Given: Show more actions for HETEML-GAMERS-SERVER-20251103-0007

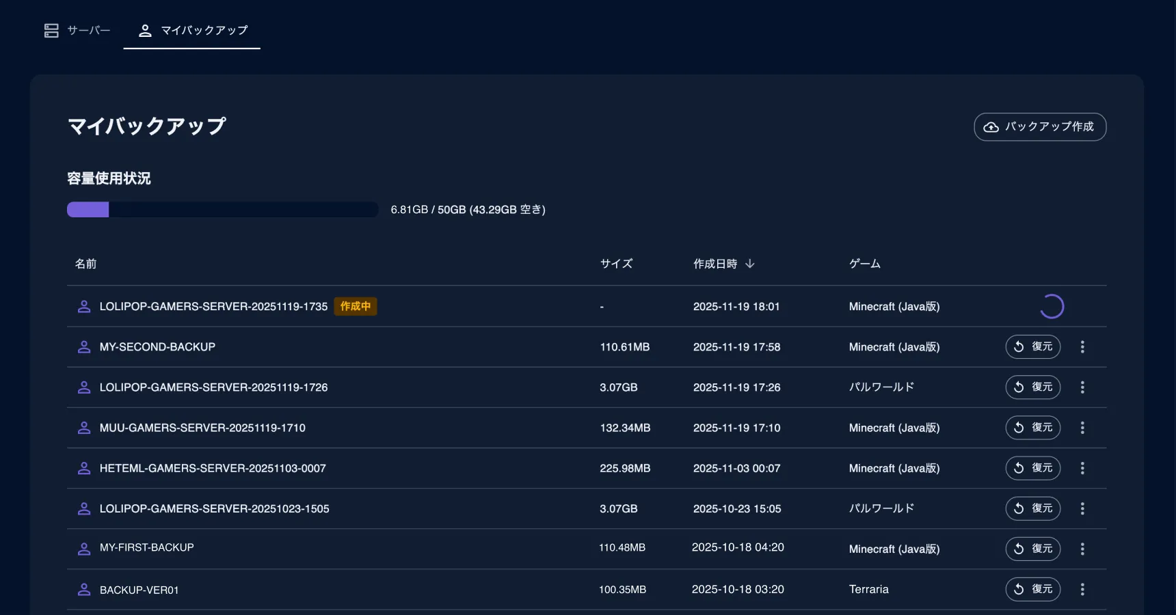Looking at the screenshot, I should 1082,468.
